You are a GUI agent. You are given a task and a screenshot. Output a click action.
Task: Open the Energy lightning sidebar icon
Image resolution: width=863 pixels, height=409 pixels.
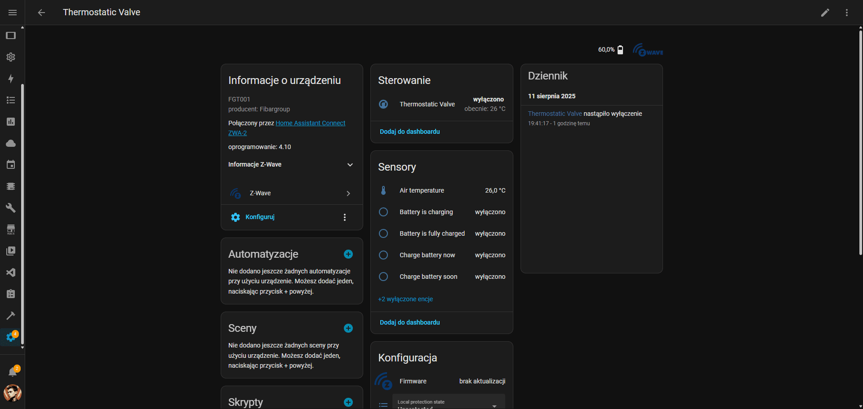(11, 79)
